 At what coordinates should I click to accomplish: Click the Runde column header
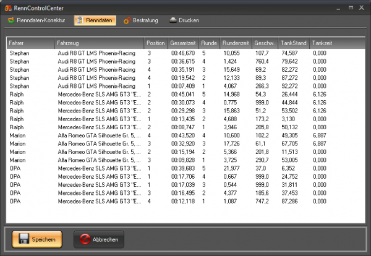[x=209, y=43]
